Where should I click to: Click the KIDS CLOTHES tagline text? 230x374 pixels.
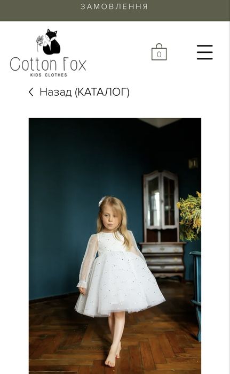[x=49, y=75]
